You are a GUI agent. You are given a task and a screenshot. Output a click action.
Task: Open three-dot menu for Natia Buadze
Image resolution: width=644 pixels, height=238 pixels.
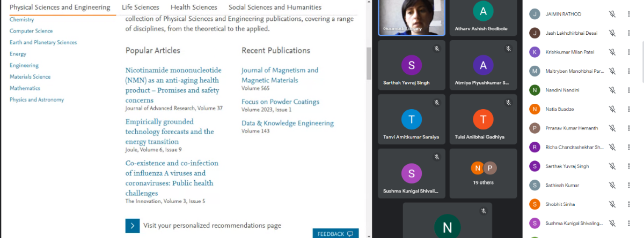[629, 109]
